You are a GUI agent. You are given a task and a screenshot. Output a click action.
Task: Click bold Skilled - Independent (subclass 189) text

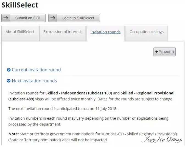click(79, 93)
